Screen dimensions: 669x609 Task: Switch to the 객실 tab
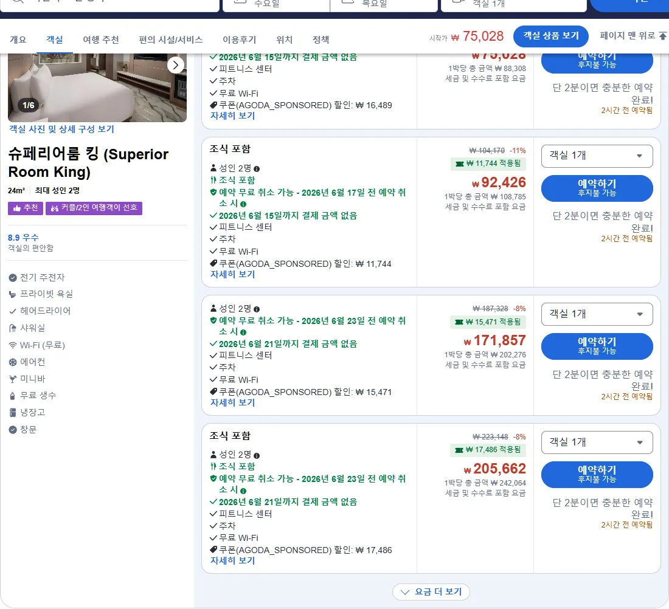[x=55, y=40]
